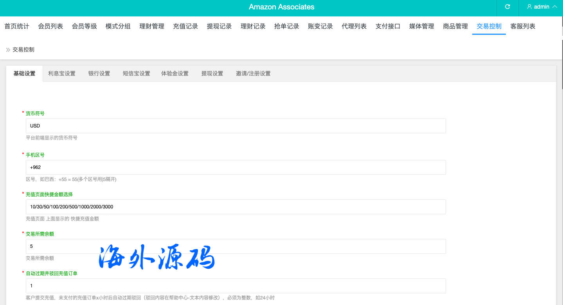Open the 会员列表 menu
Image resolution: width=563 pixels, height=305 pixels.
(50, 26)
